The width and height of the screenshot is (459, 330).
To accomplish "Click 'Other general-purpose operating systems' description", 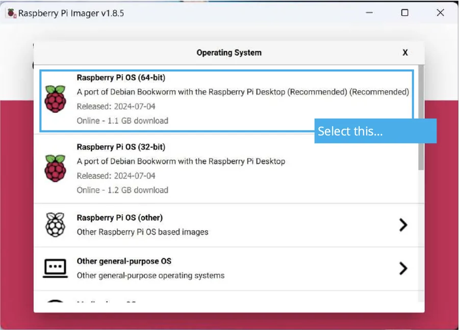I will click(150, 275).
